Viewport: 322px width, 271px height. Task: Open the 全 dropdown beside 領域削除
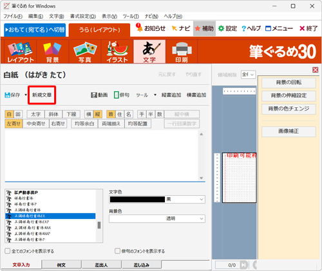[x=248, y=74]
